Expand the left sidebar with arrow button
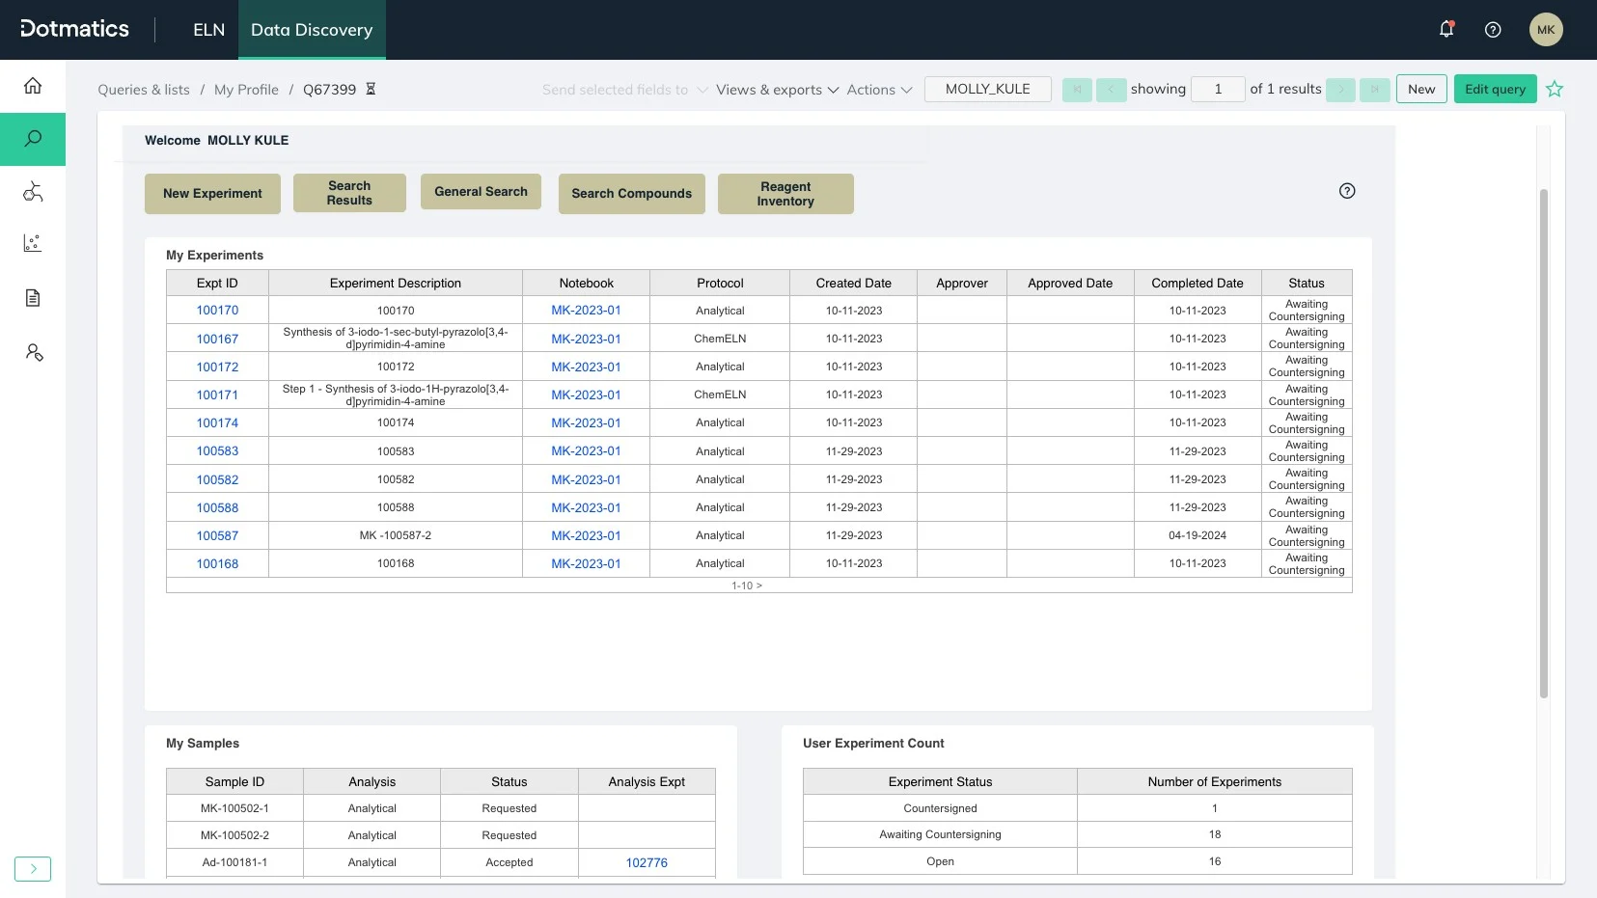This screenshot has width=1597, height=898. pyautogui.click(x=33, y=869)
